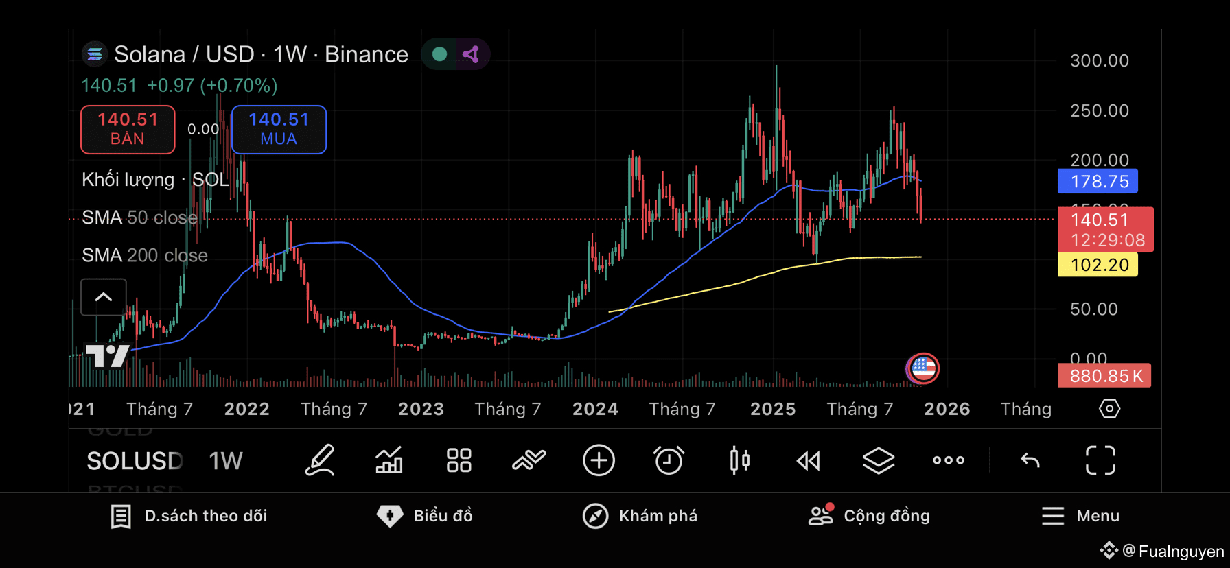
Task: Tap the yellow 102.20 SMA price label
Action: [x=1098, y=265]
